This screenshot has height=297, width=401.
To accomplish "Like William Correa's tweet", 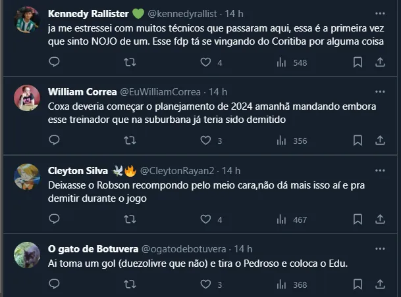I will pos(205,141).
